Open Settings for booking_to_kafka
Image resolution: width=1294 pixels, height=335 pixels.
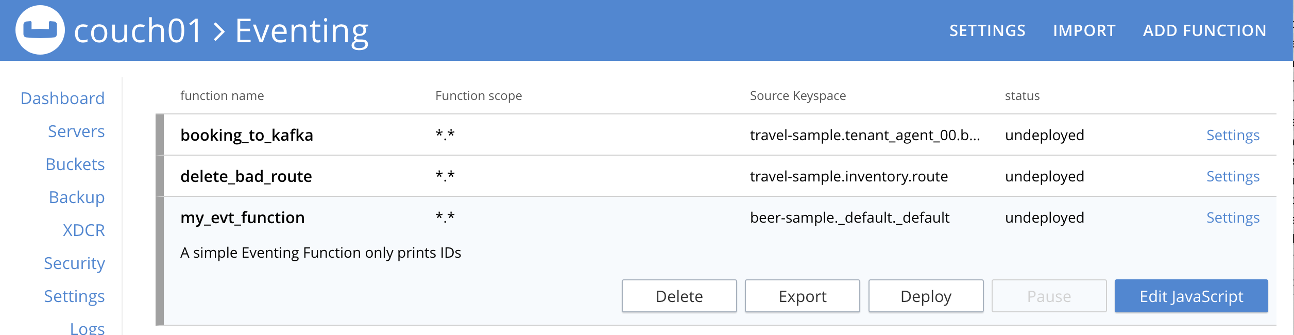1233,135
